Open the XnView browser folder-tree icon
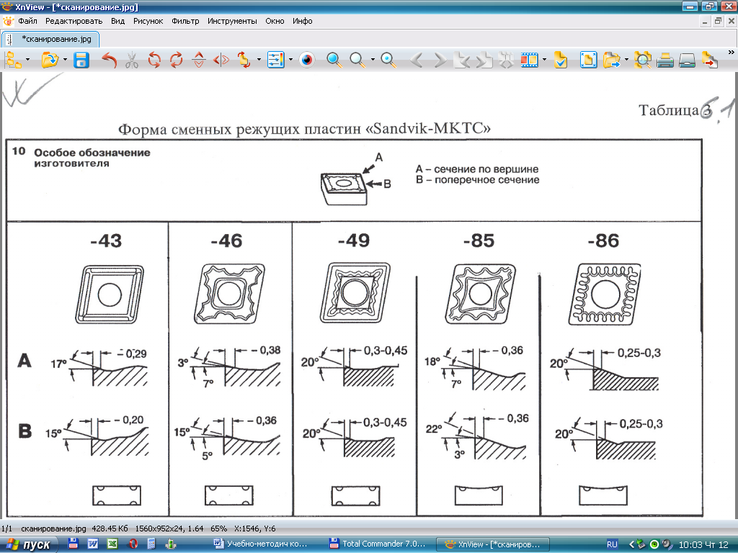Screen dimensions: 738x553 [13, 60]
